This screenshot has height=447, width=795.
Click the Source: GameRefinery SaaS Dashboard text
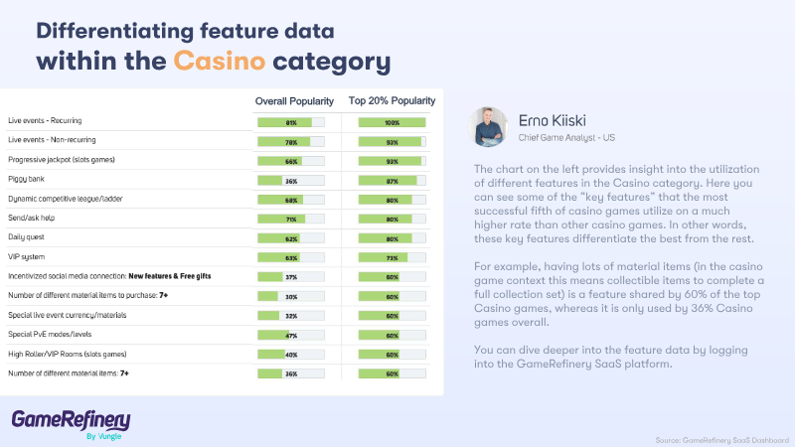point(720,438)
